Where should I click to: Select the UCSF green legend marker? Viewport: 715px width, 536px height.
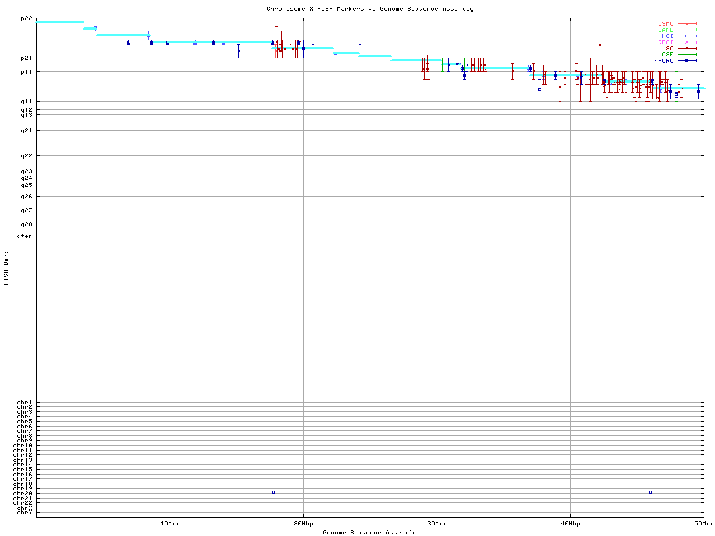click(687, 54)
